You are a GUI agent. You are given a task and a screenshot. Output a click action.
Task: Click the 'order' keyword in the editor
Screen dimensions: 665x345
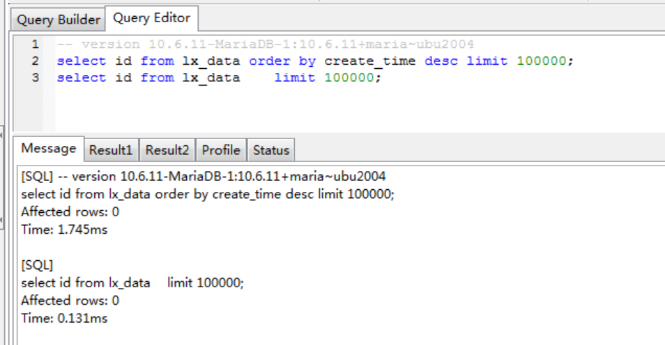click(x=270, y=61)
